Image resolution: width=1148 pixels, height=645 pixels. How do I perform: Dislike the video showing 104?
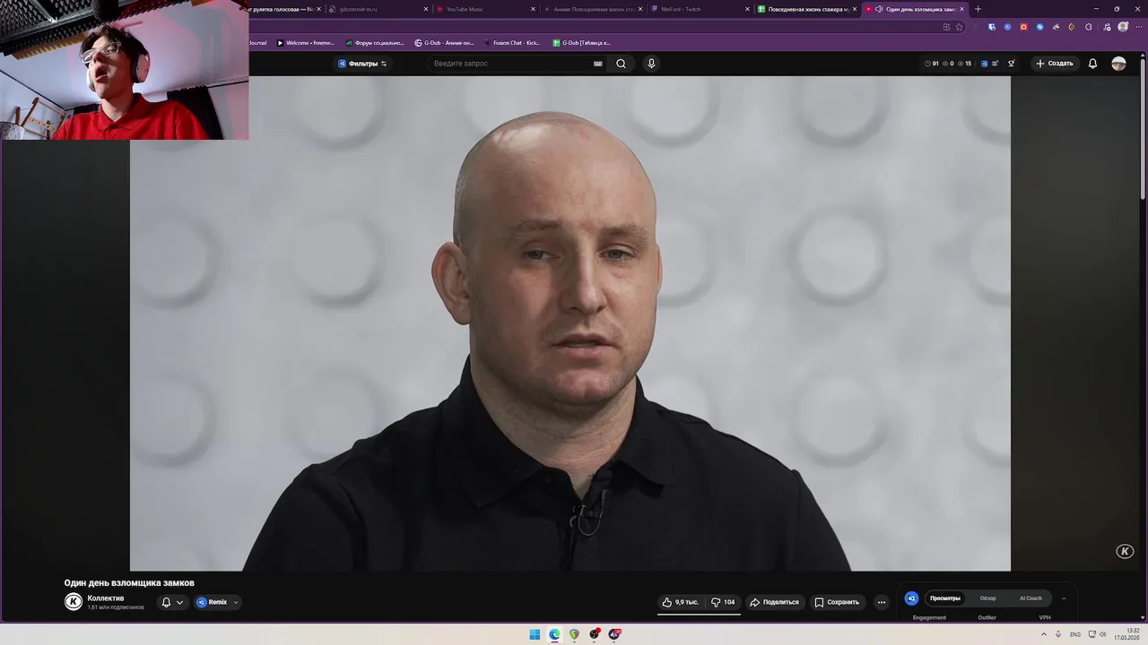click(723, 602)
